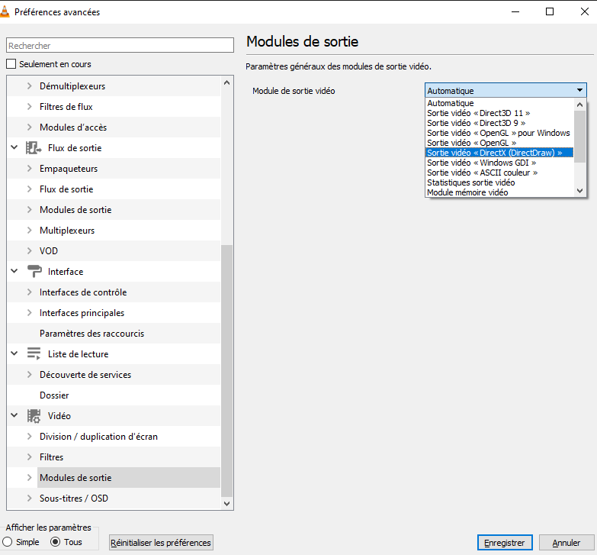597x555 pixels.
Task: Choose OpenGL pour Windows video output
Action: click(x=499, y=133)
